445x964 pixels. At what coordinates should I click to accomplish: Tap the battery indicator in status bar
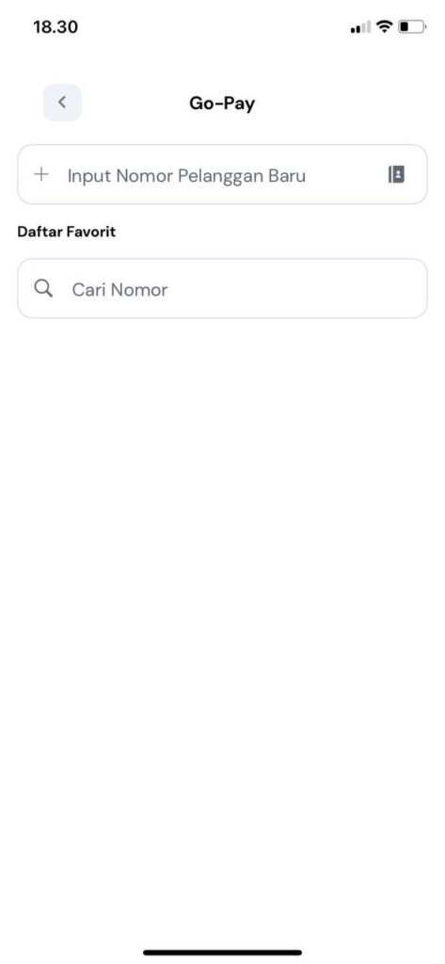(x=412, y=26)
